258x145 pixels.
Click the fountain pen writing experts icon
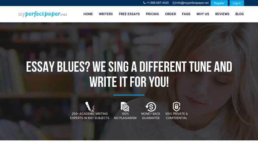[x=90, y=106]
